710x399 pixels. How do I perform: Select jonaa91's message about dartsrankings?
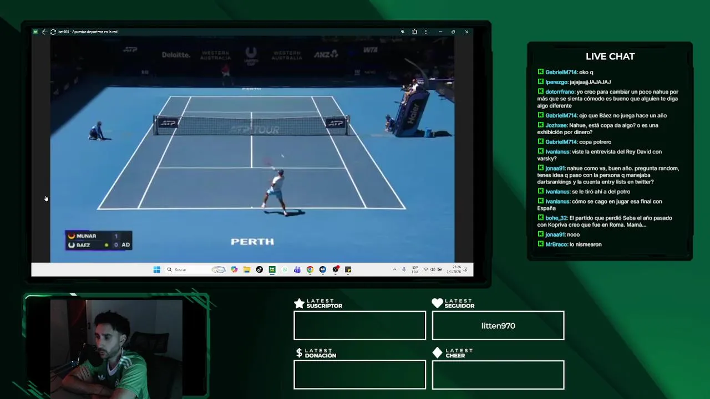(x=608, y=175)
